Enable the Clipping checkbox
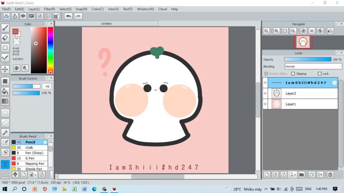Viewport: 344px width, 193px height. [x=293, y=74]
